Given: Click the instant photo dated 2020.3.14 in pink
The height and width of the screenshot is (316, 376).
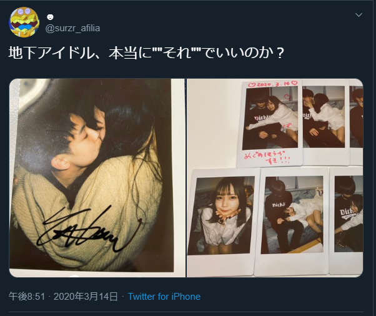Looking at the screenshot, I should (270, 124).
